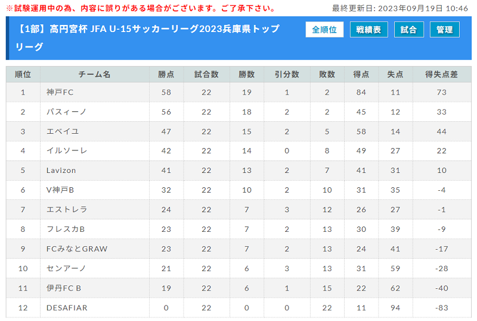Select team name エストレラ

(67, 209)
